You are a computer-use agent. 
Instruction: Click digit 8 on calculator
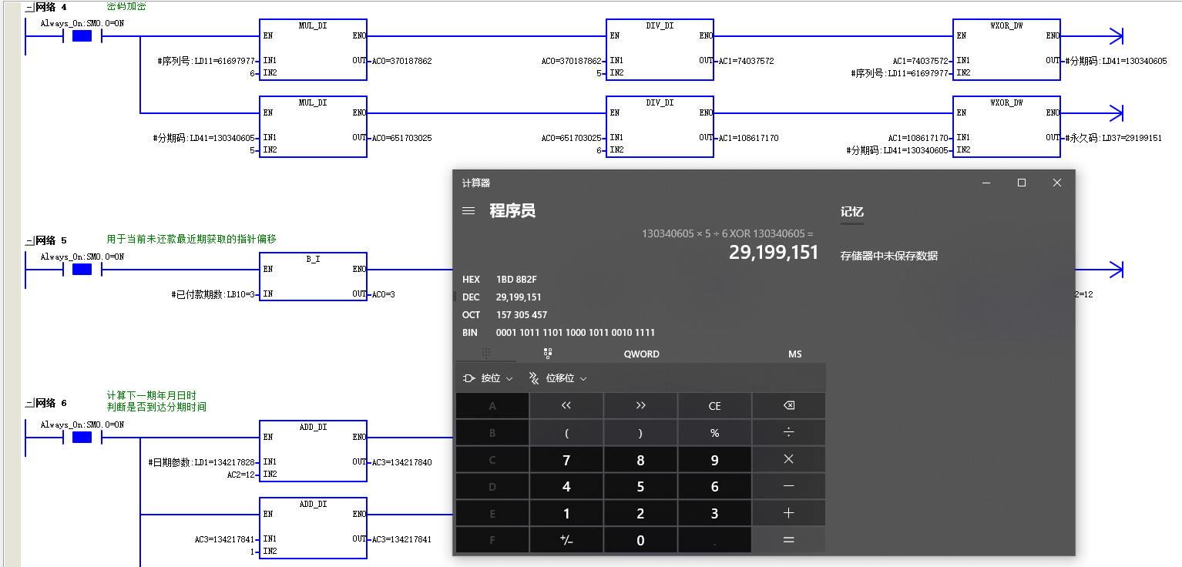(640, 460)
